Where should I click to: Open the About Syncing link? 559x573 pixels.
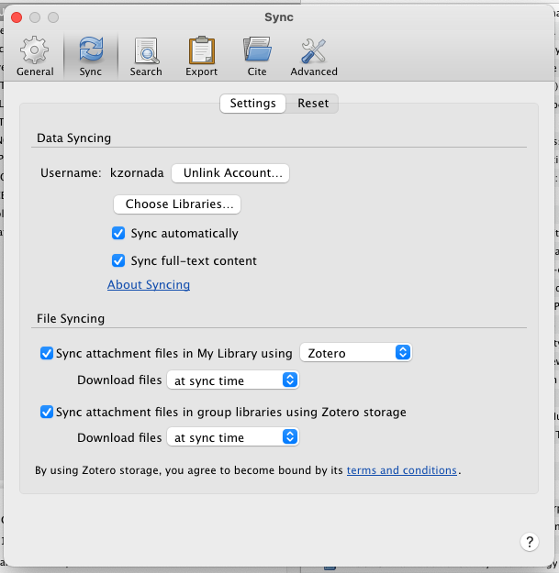(x=149, y=285)
